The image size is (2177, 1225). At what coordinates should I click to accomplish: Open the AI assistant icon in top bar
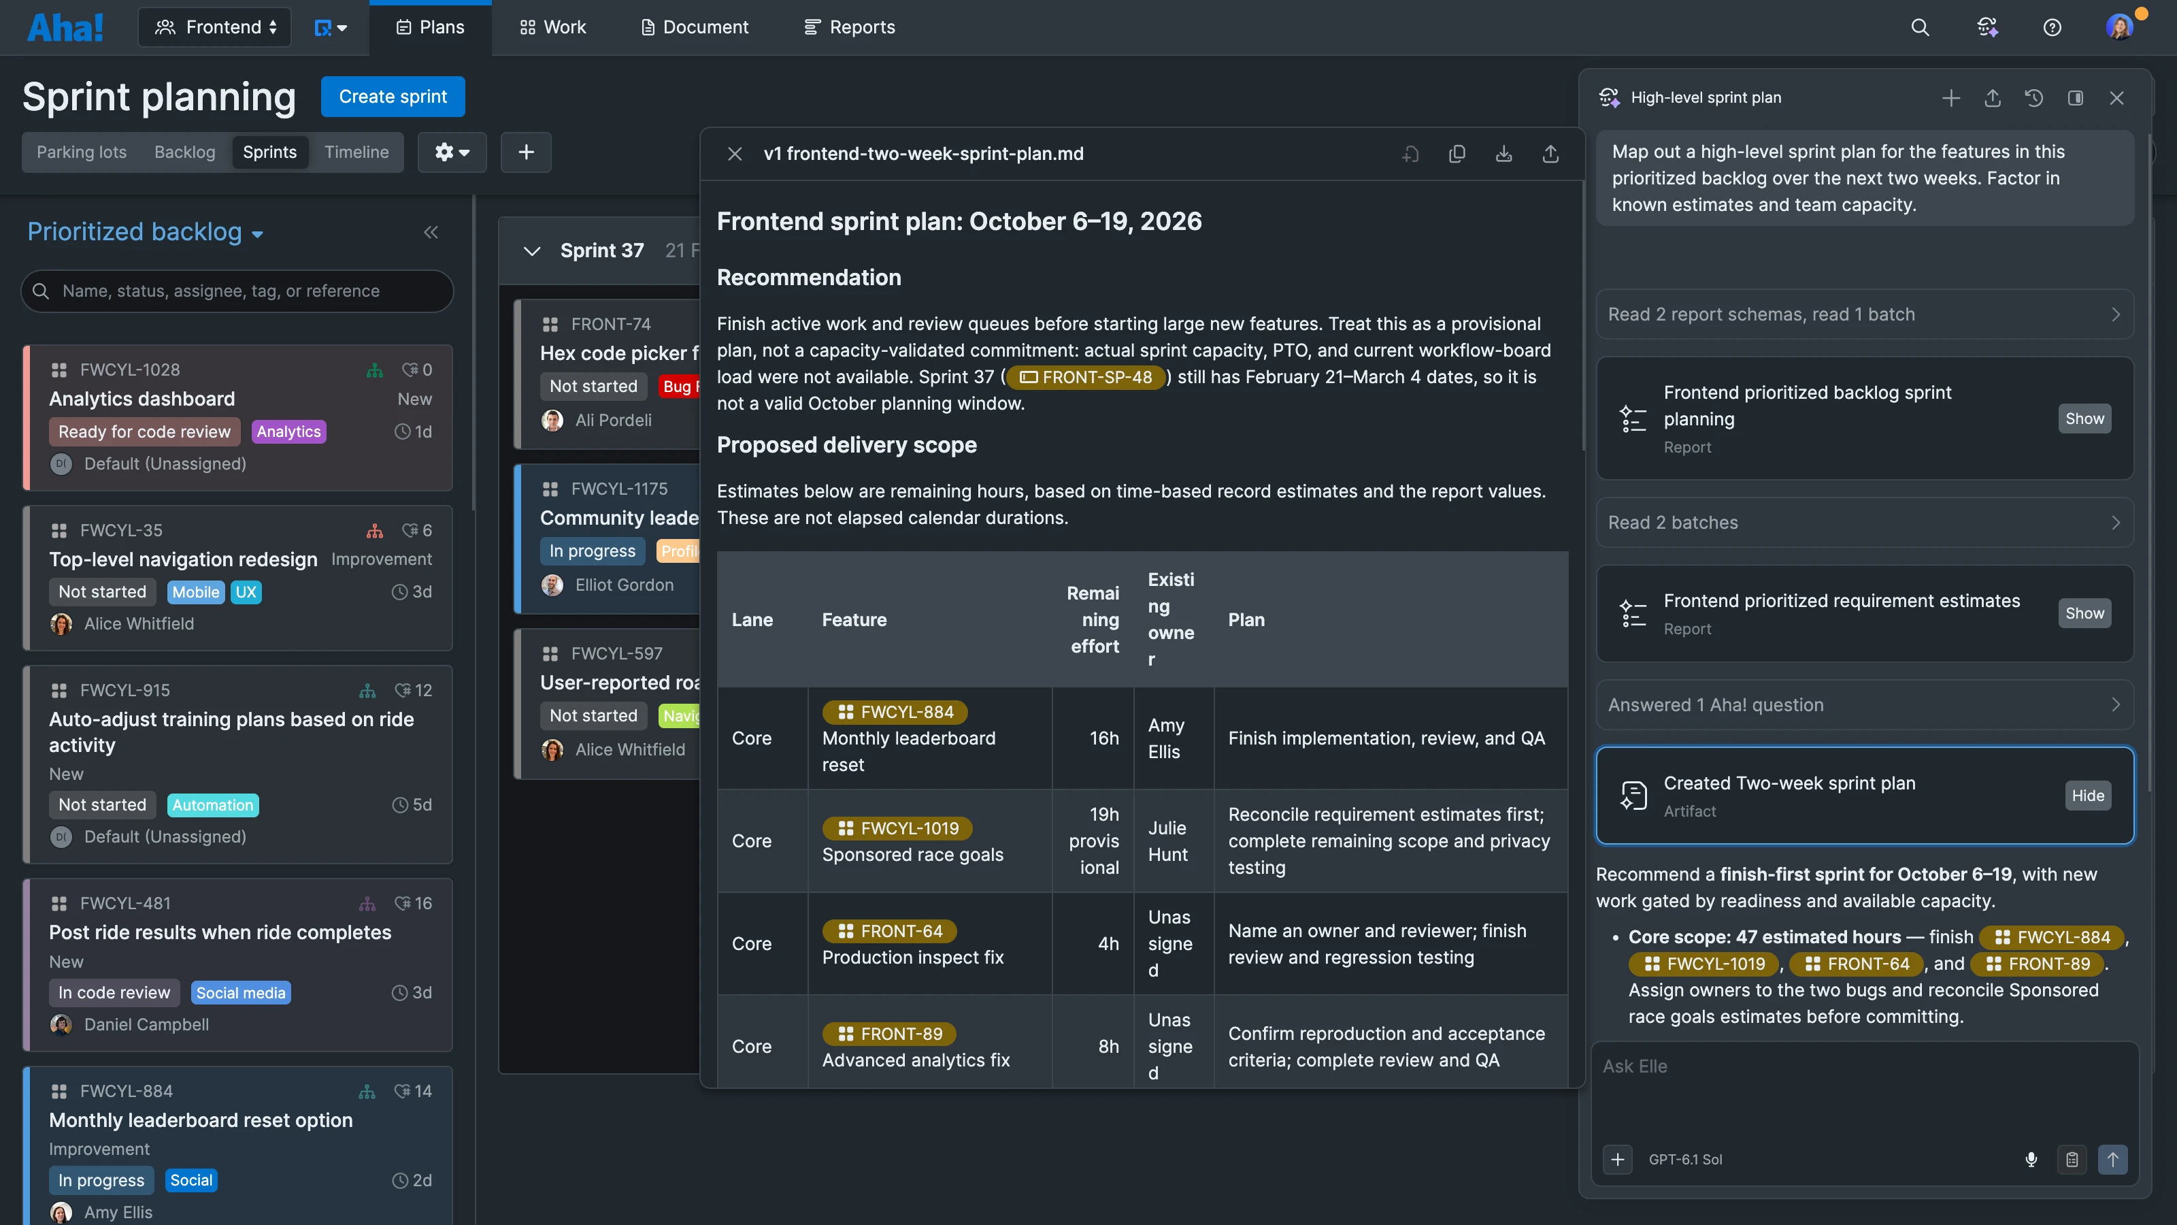(x=1988, y=27)
